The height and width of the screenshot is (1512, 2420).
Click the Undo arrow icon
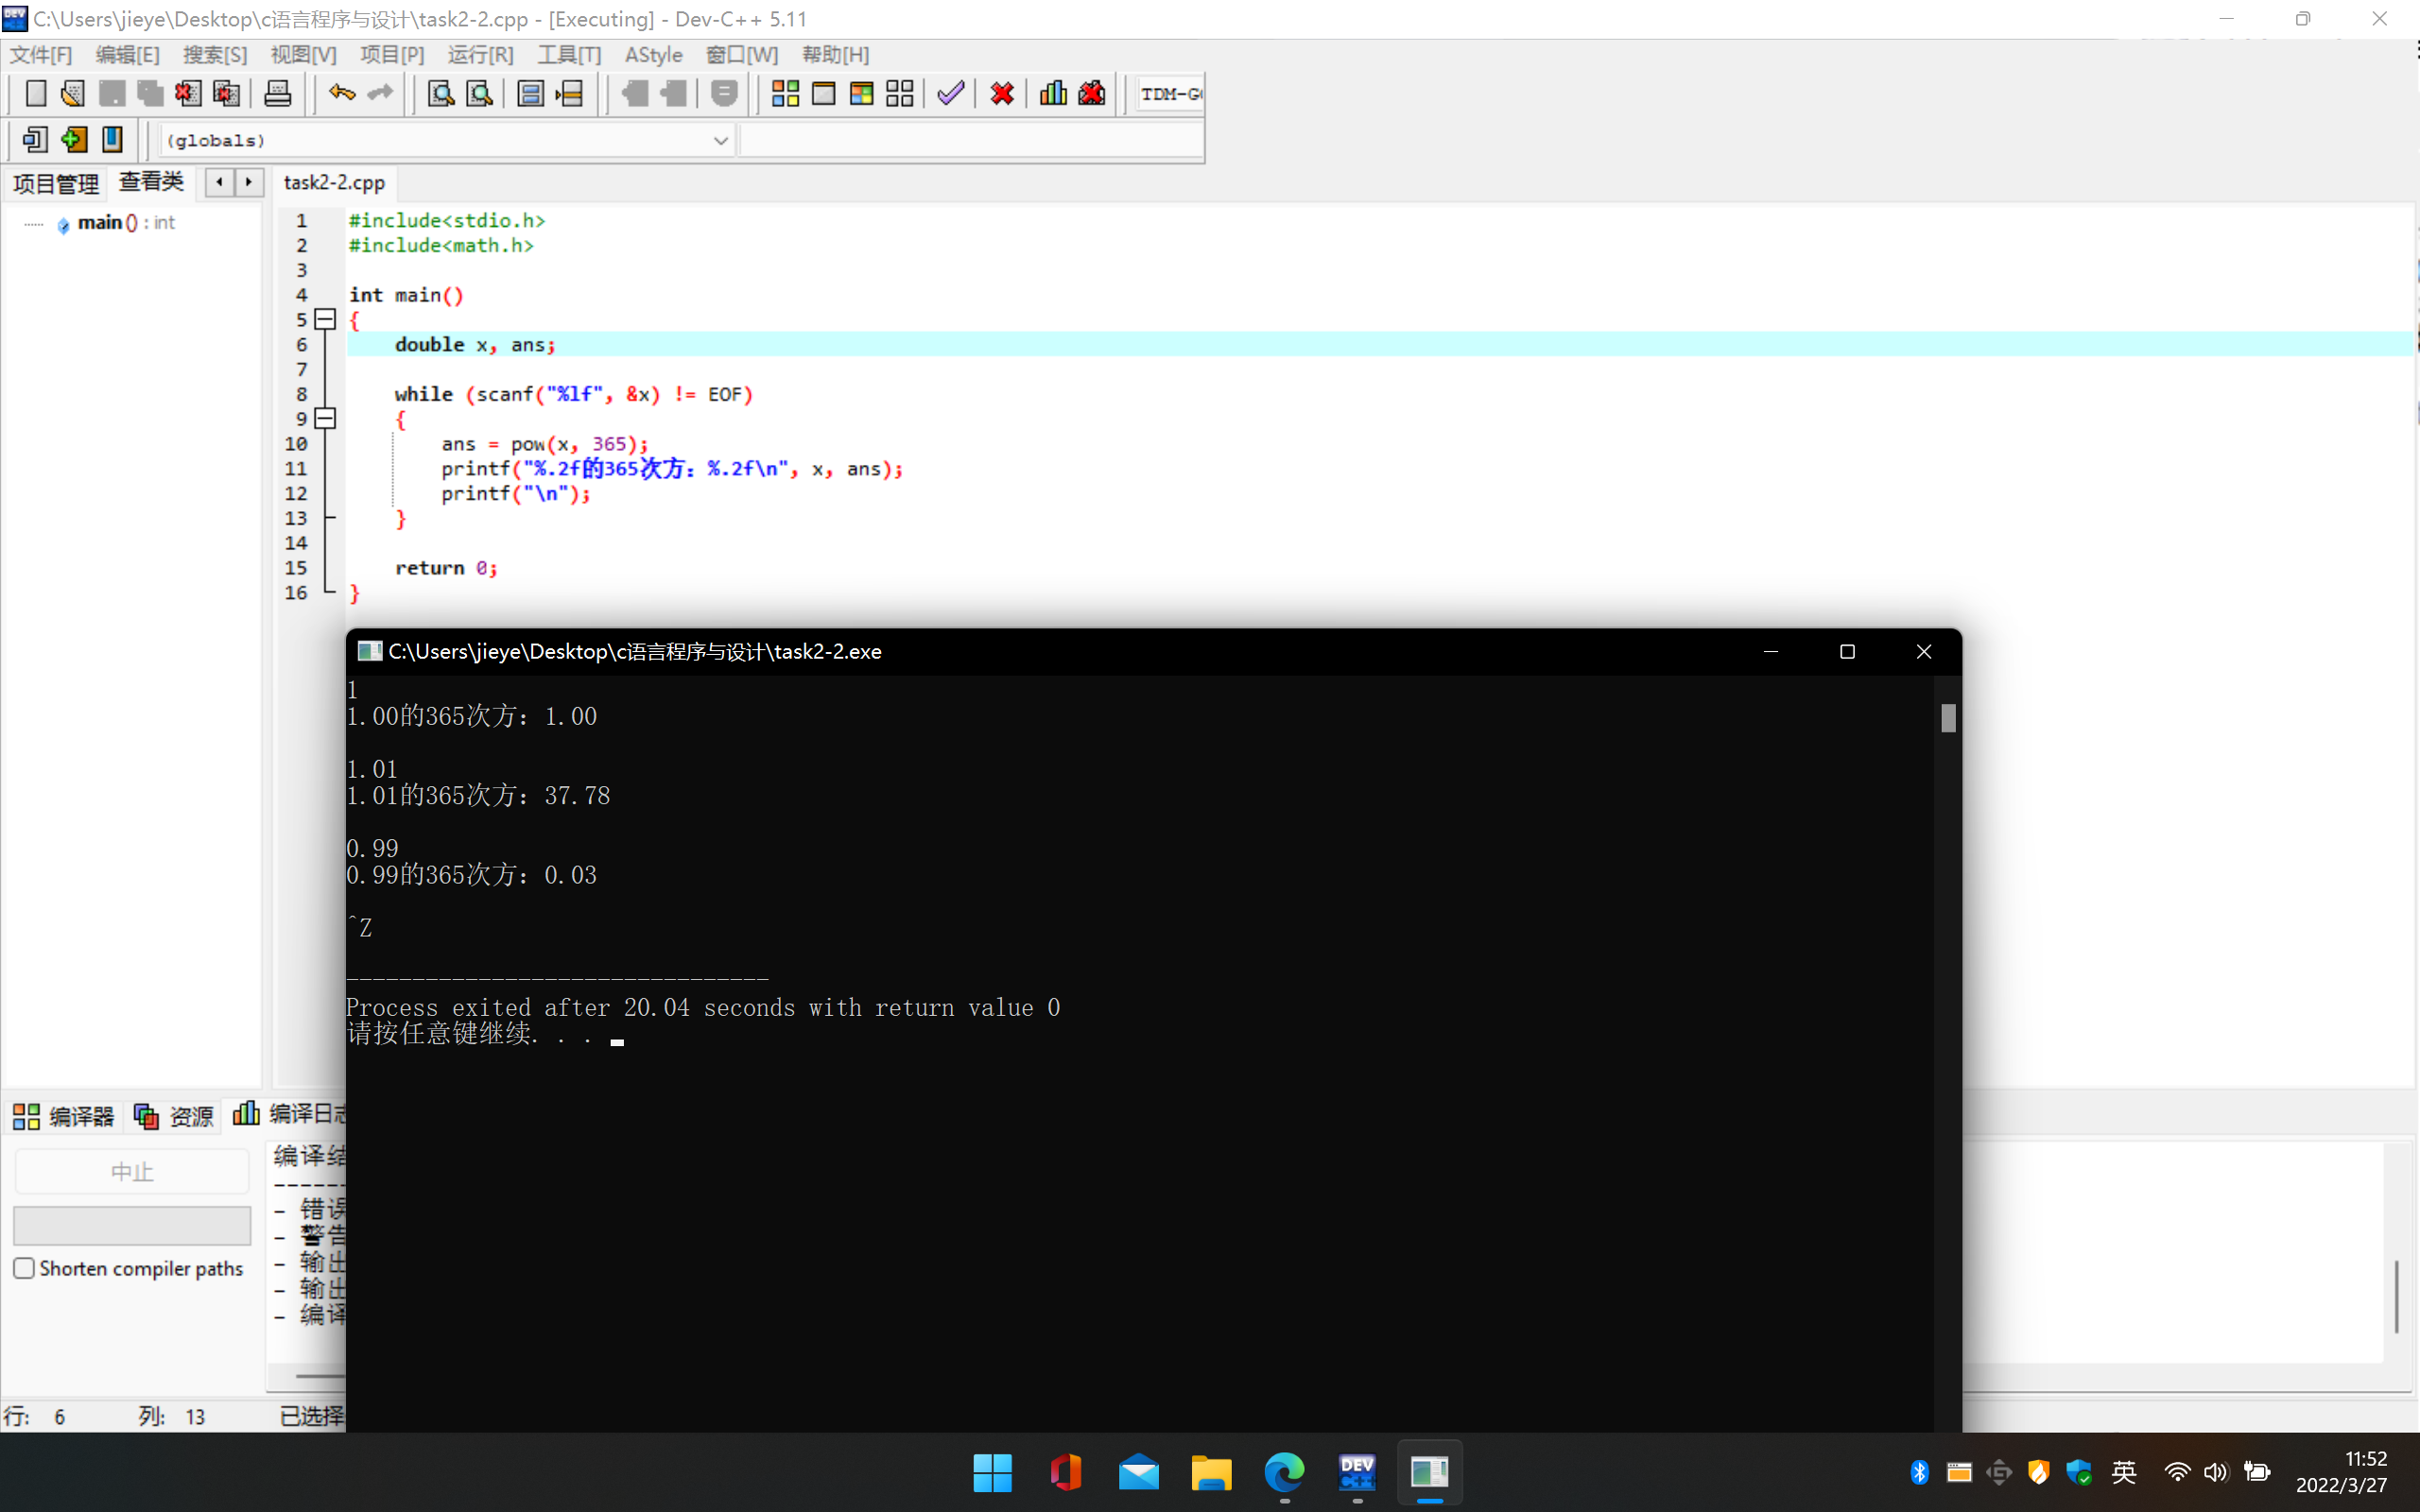point(342,94)
